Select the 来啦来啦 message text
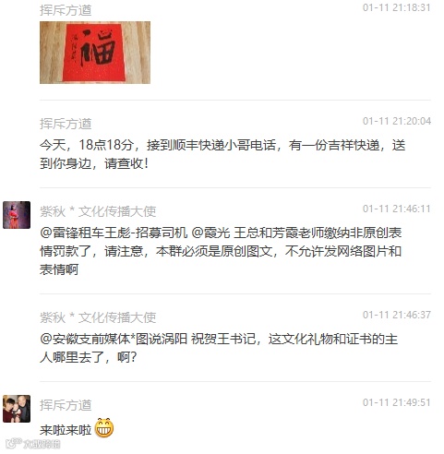This screenshot has width=444, height=454. point(66,430)
